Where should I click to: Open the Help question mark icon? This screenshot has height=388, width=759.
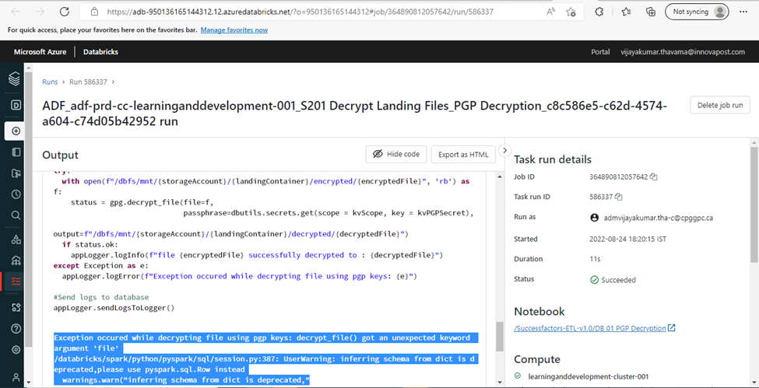pos(16,328)
